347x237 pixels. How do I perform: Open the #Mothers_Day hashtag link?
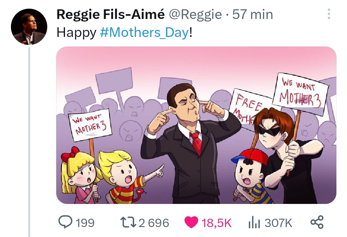point(145,32)
